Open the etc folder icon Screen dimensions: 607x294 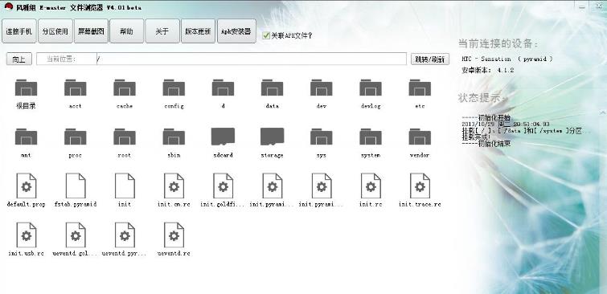click(x=420, y=88)
